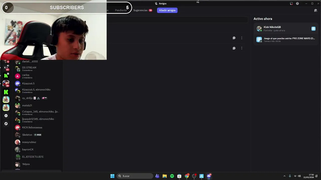Add a server with the plus icon

6,116
